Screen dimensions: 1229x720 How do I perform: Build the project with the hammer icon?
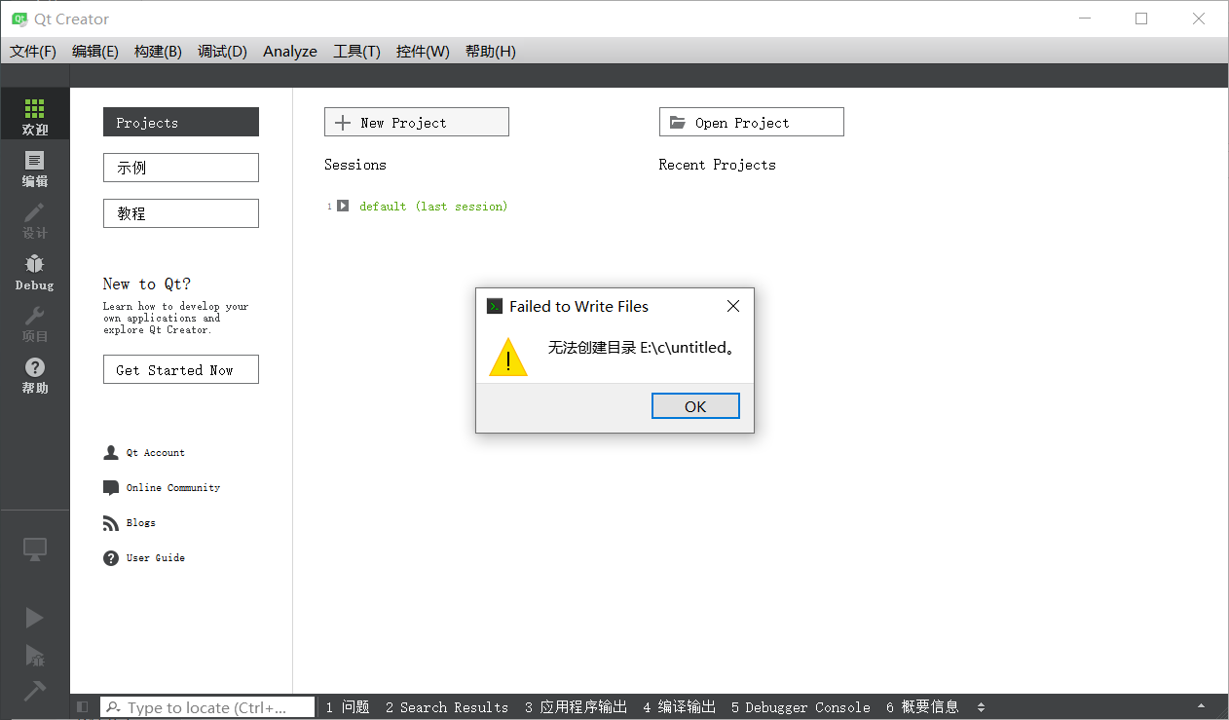34,690
